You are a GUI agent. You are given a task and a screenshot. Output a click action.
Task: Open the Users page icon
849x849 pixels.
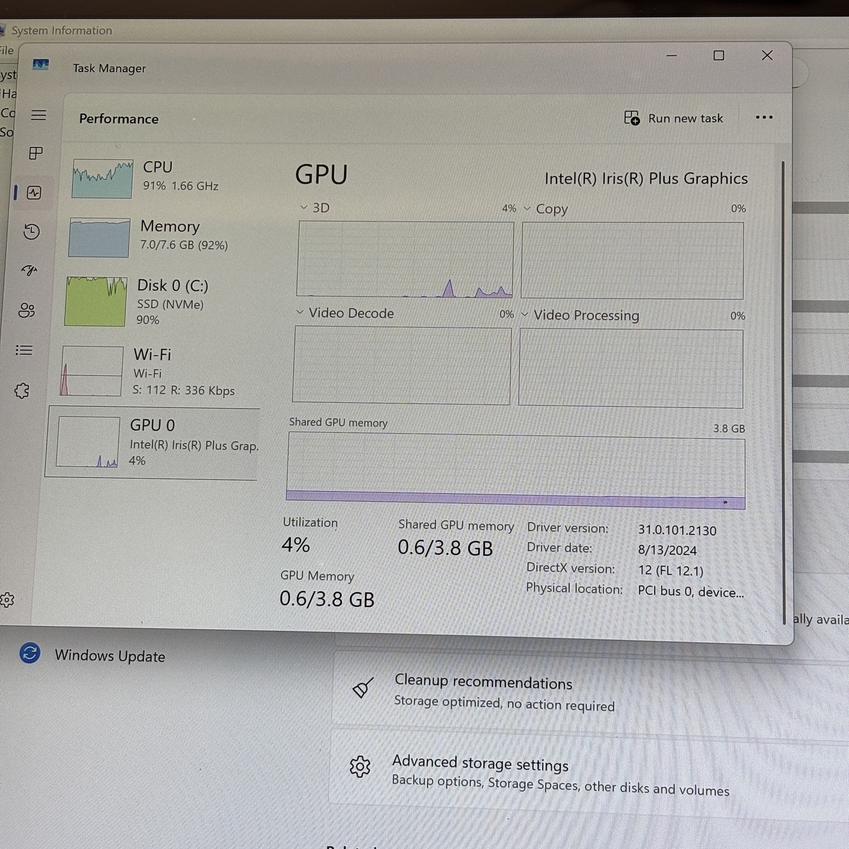27,310
